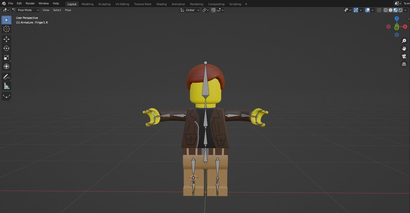The image size is (410, 213).
Task: Click the zoom view magnifier icon
Action: click(404, 41)
